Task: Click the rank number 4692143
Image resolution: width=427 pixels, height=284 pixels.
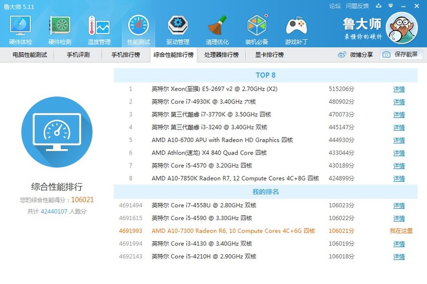Action: [130, 256]
